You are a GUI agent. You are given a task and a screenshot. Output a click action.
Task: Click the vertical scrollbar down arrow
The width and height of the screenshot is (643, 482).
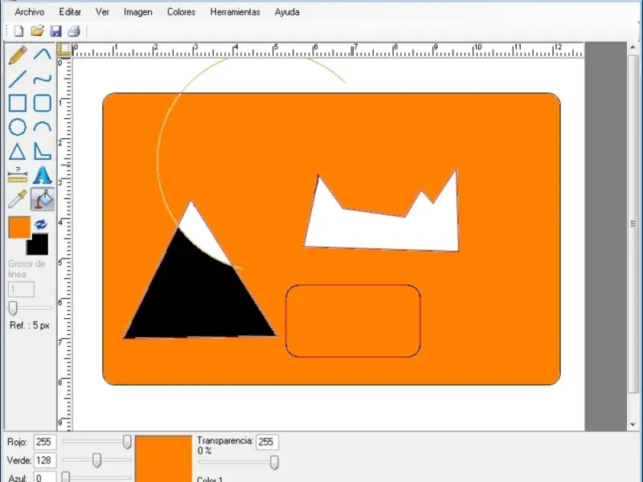633,425
